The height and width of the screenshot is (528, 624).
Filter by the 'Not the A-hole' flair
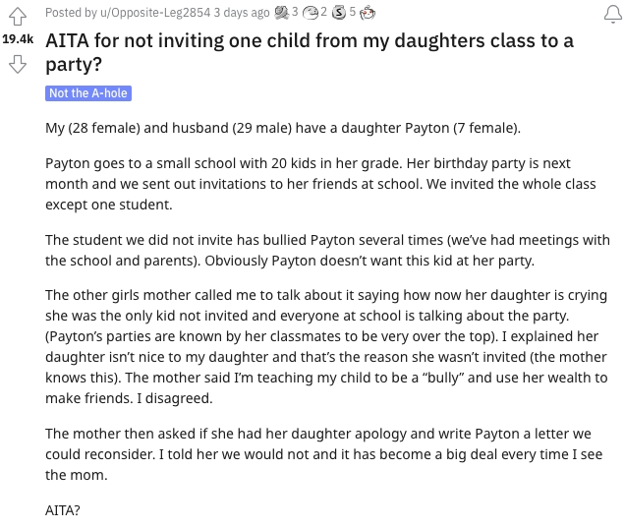[x=87, y=93]
